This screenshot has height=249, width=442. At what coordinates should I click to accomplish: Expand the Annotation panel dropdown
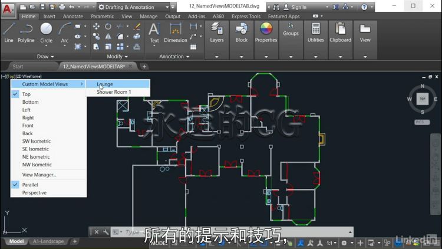pos(174,57)
